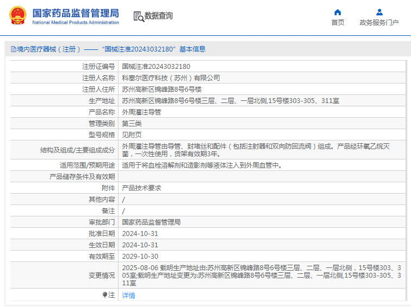Click the 型号规格 row label
The width and height of the screenshot is (411, 307).
point(102,135)
